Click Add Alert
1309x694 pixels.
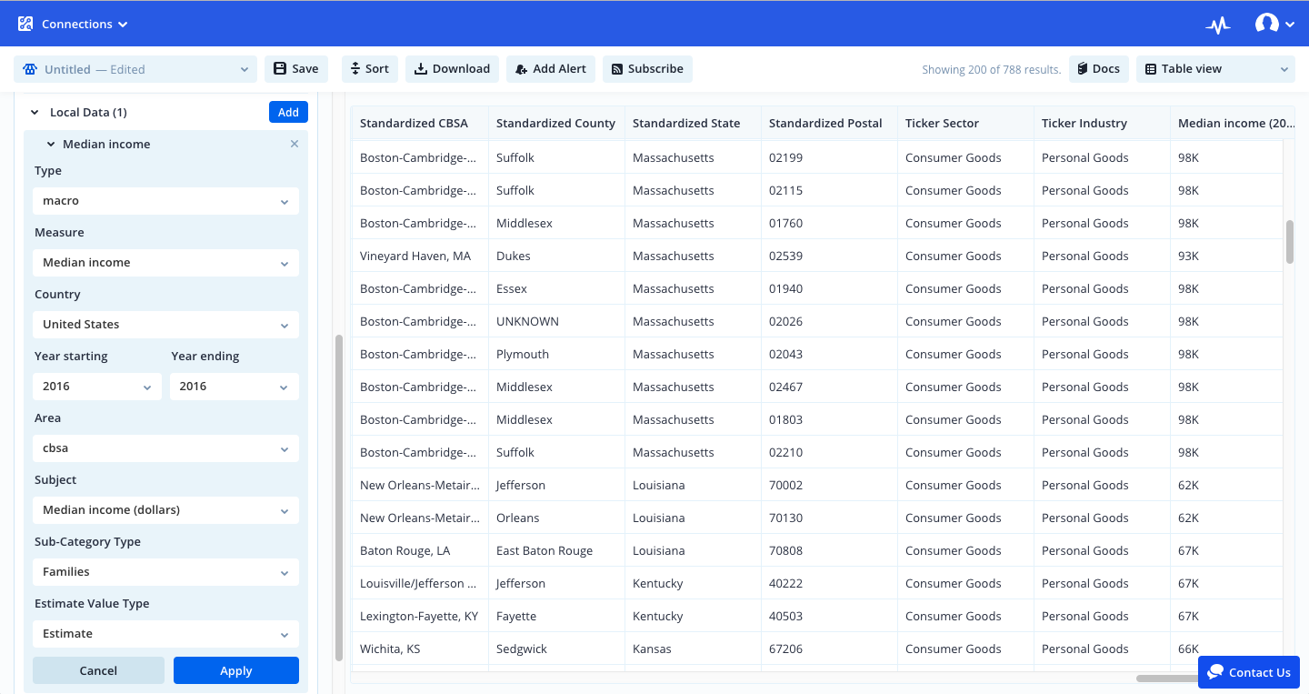(x=551, y=69)
